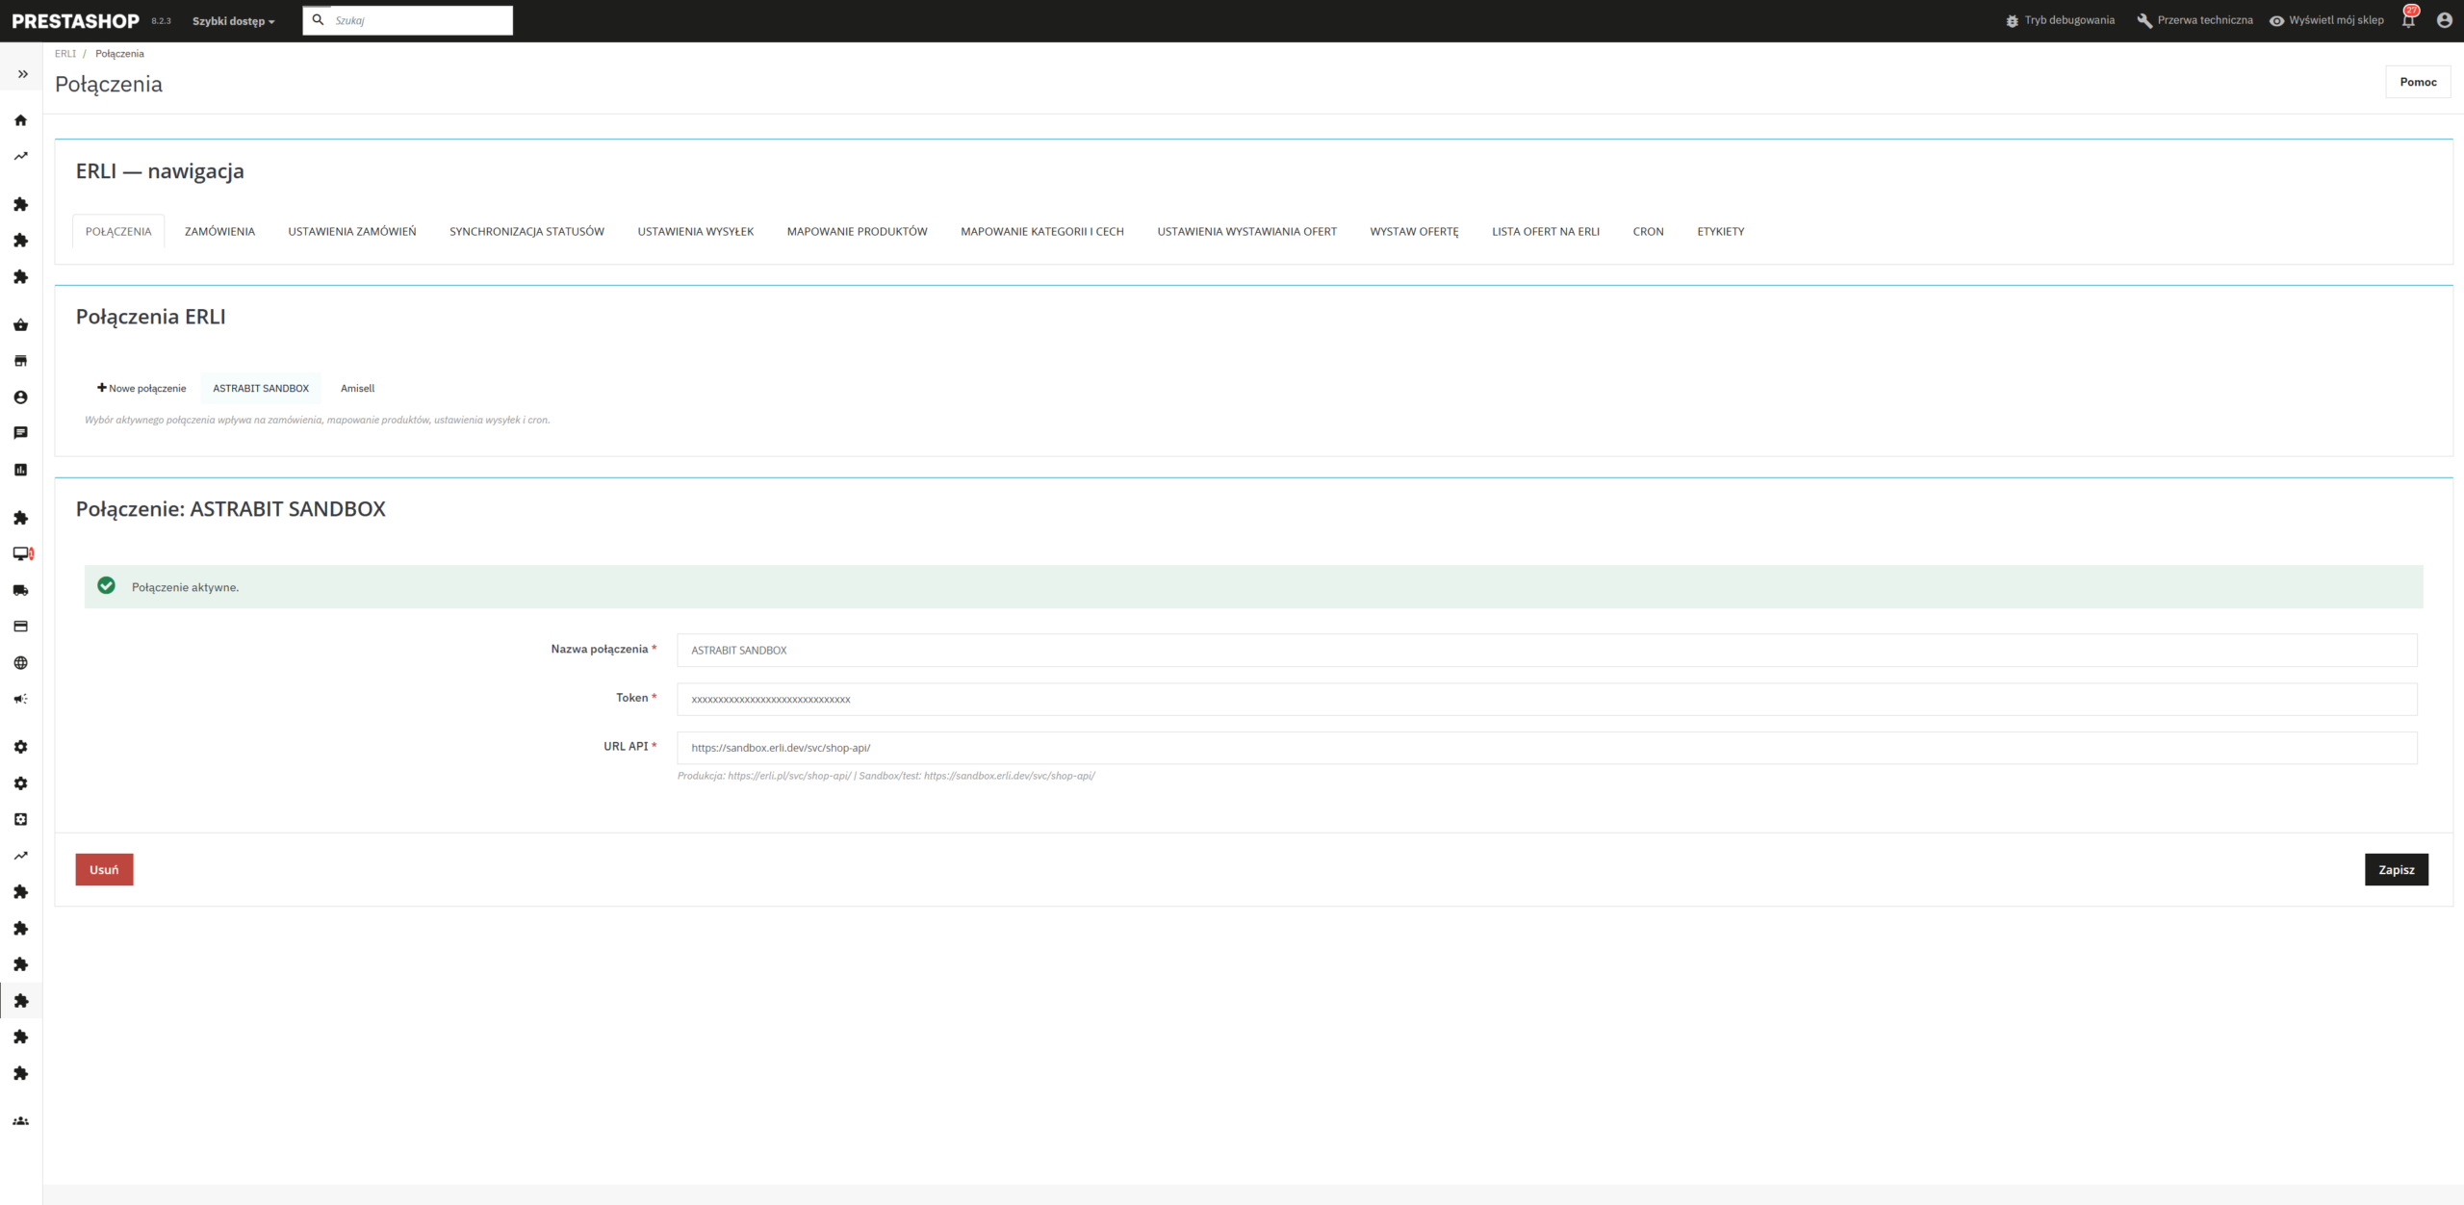The height and width of the screenshot is (1205, 2464).
Task: Open the Shipping truck icon in sidebar
Action: pos(20,590)
